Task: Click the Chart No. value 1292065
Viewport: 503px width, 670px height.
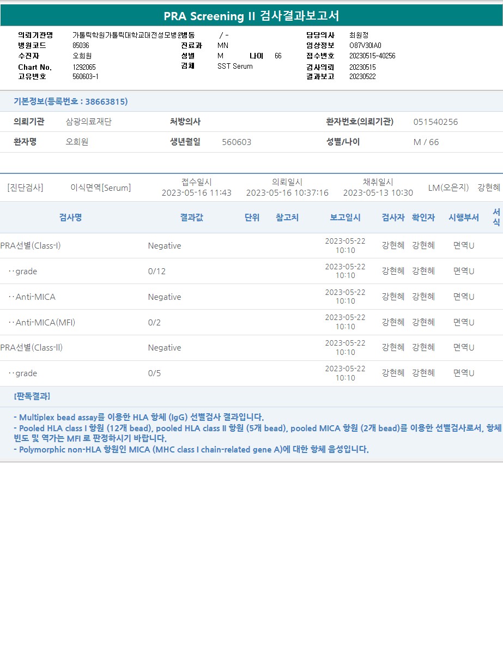Action: (84, 67)
